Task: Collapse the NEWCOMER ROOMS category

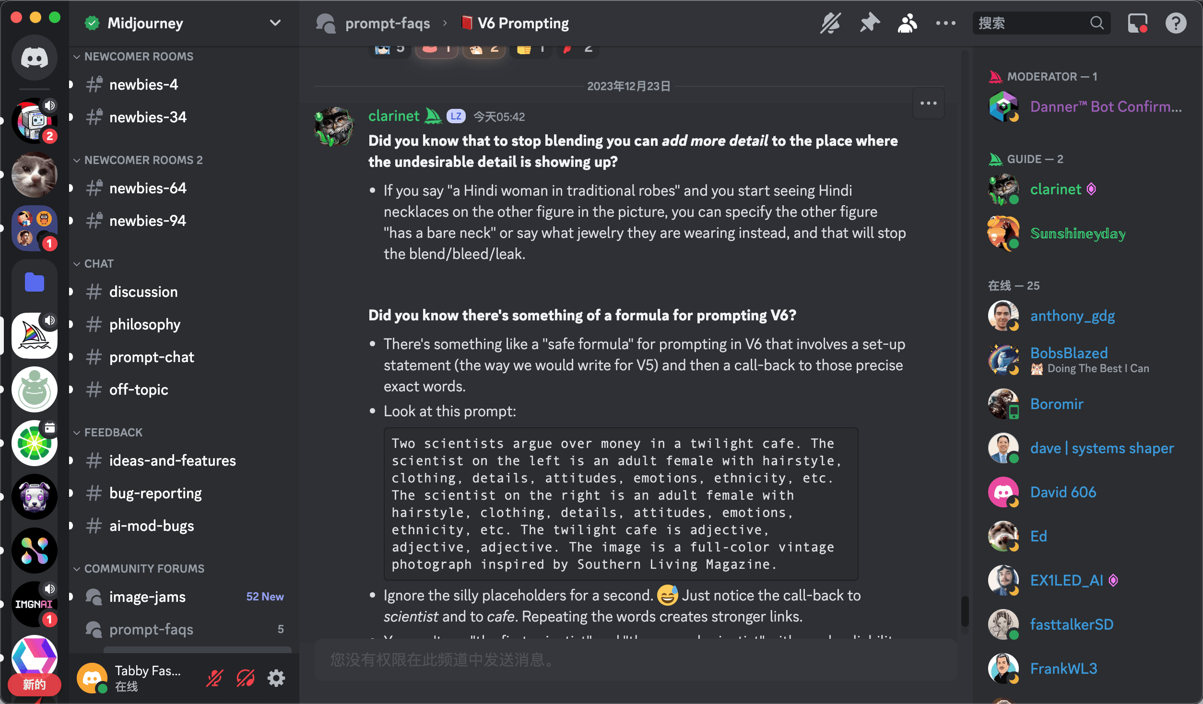Action: click(134, 56)
